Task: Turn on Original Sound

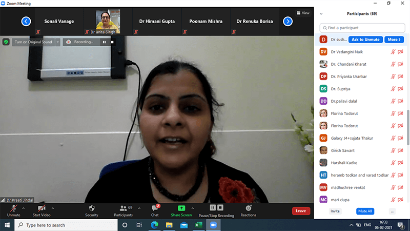Action: 32,42
